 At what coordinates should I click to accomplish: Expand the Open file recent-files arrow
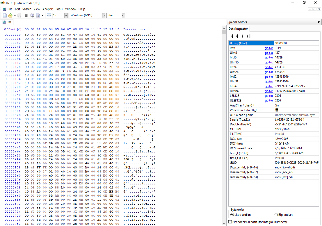coord(15,15)
